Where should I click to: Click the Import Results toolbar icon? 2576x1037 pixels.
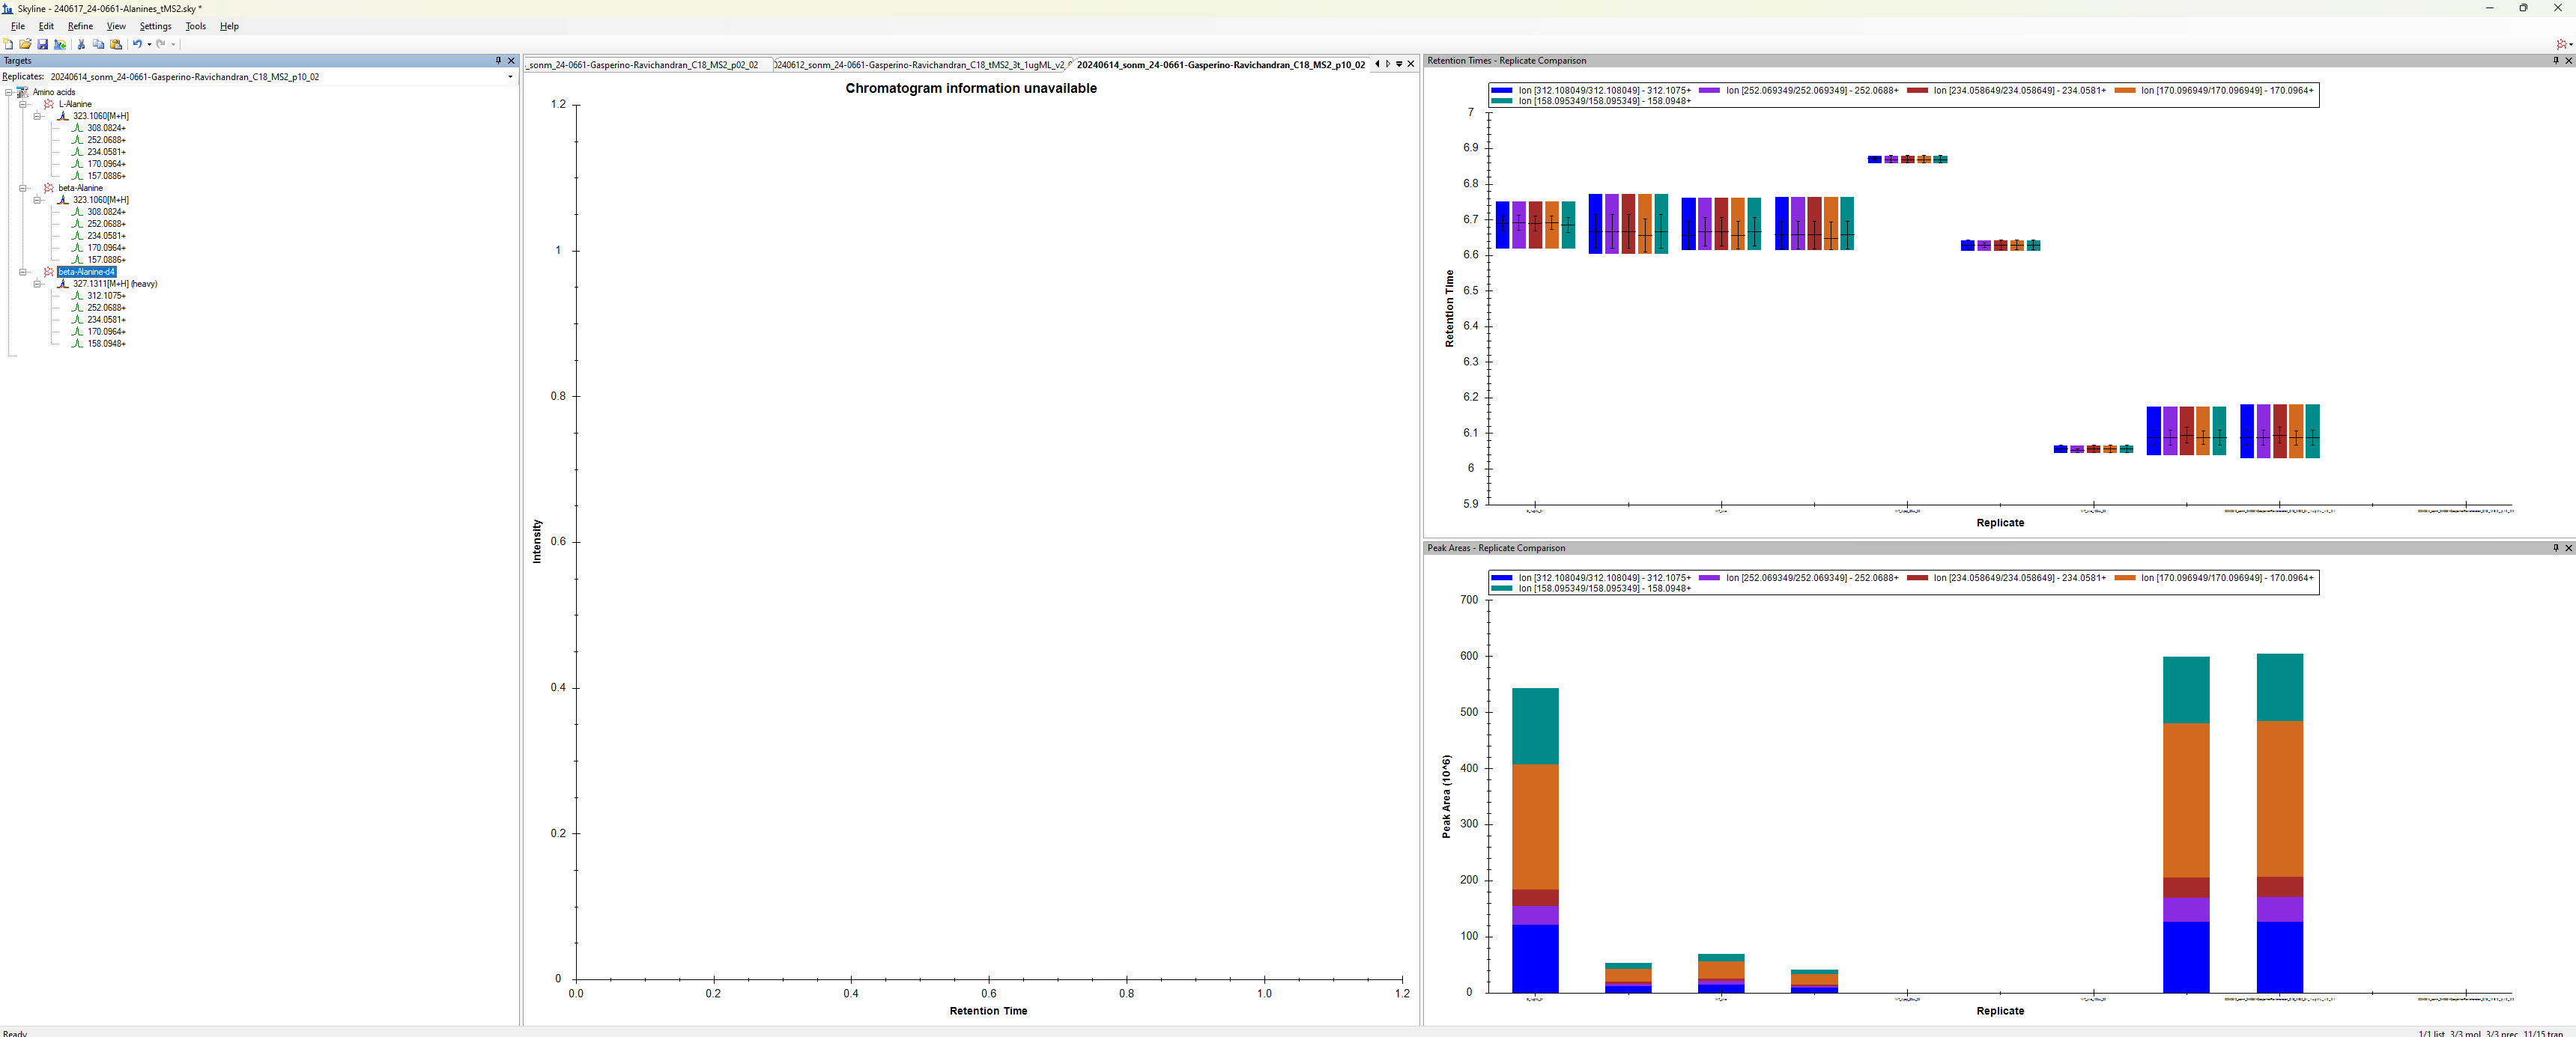(60, 44)
